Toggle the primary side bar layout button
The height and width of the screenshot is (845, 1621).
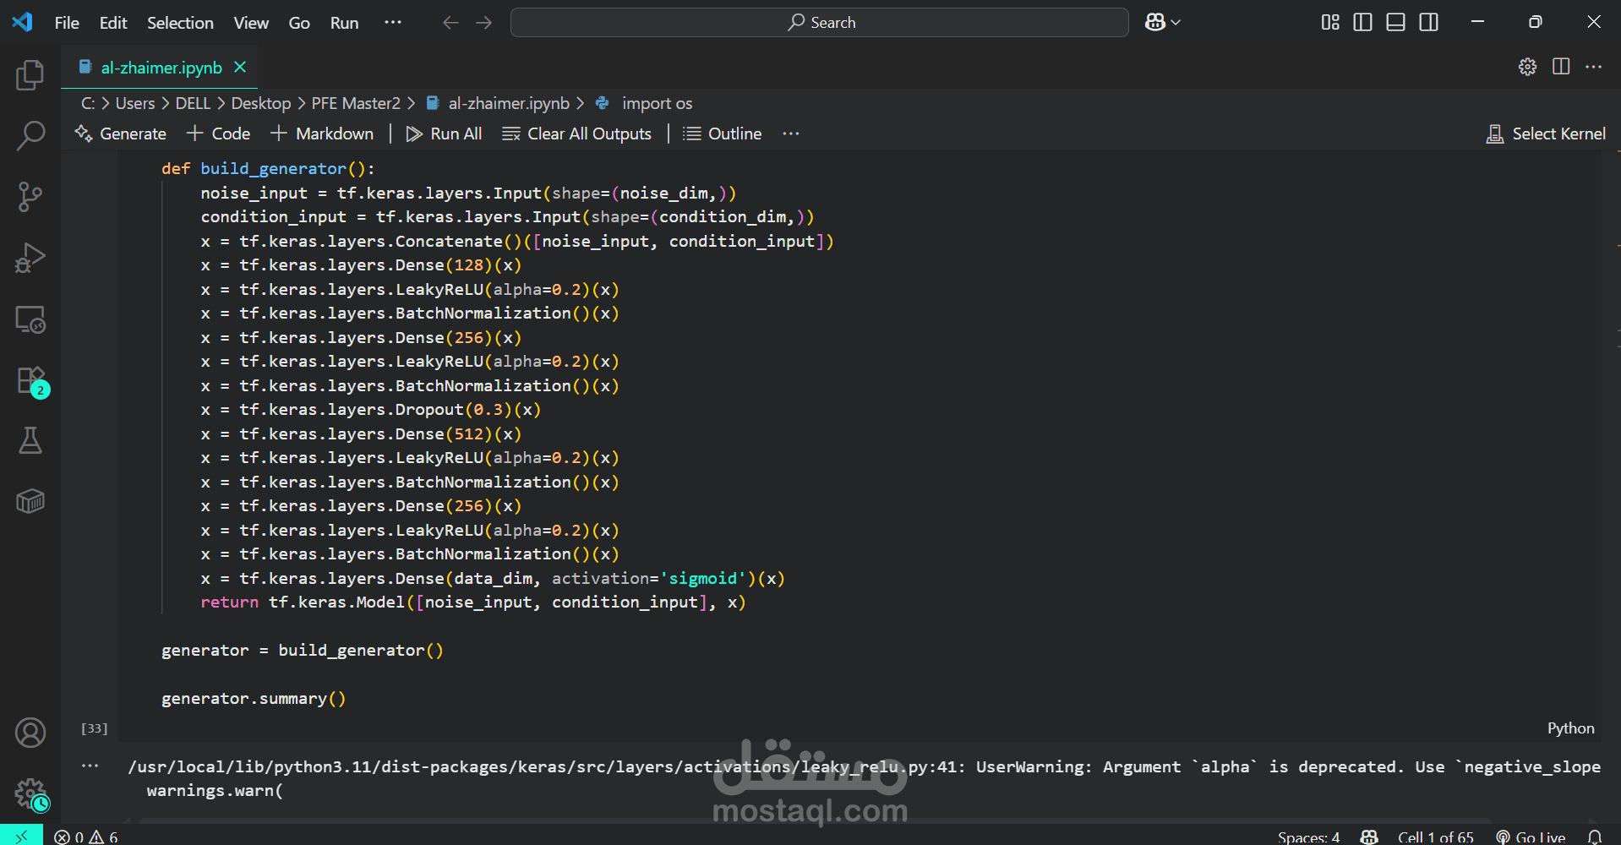pyautogui.click(x=1362, y=23)
